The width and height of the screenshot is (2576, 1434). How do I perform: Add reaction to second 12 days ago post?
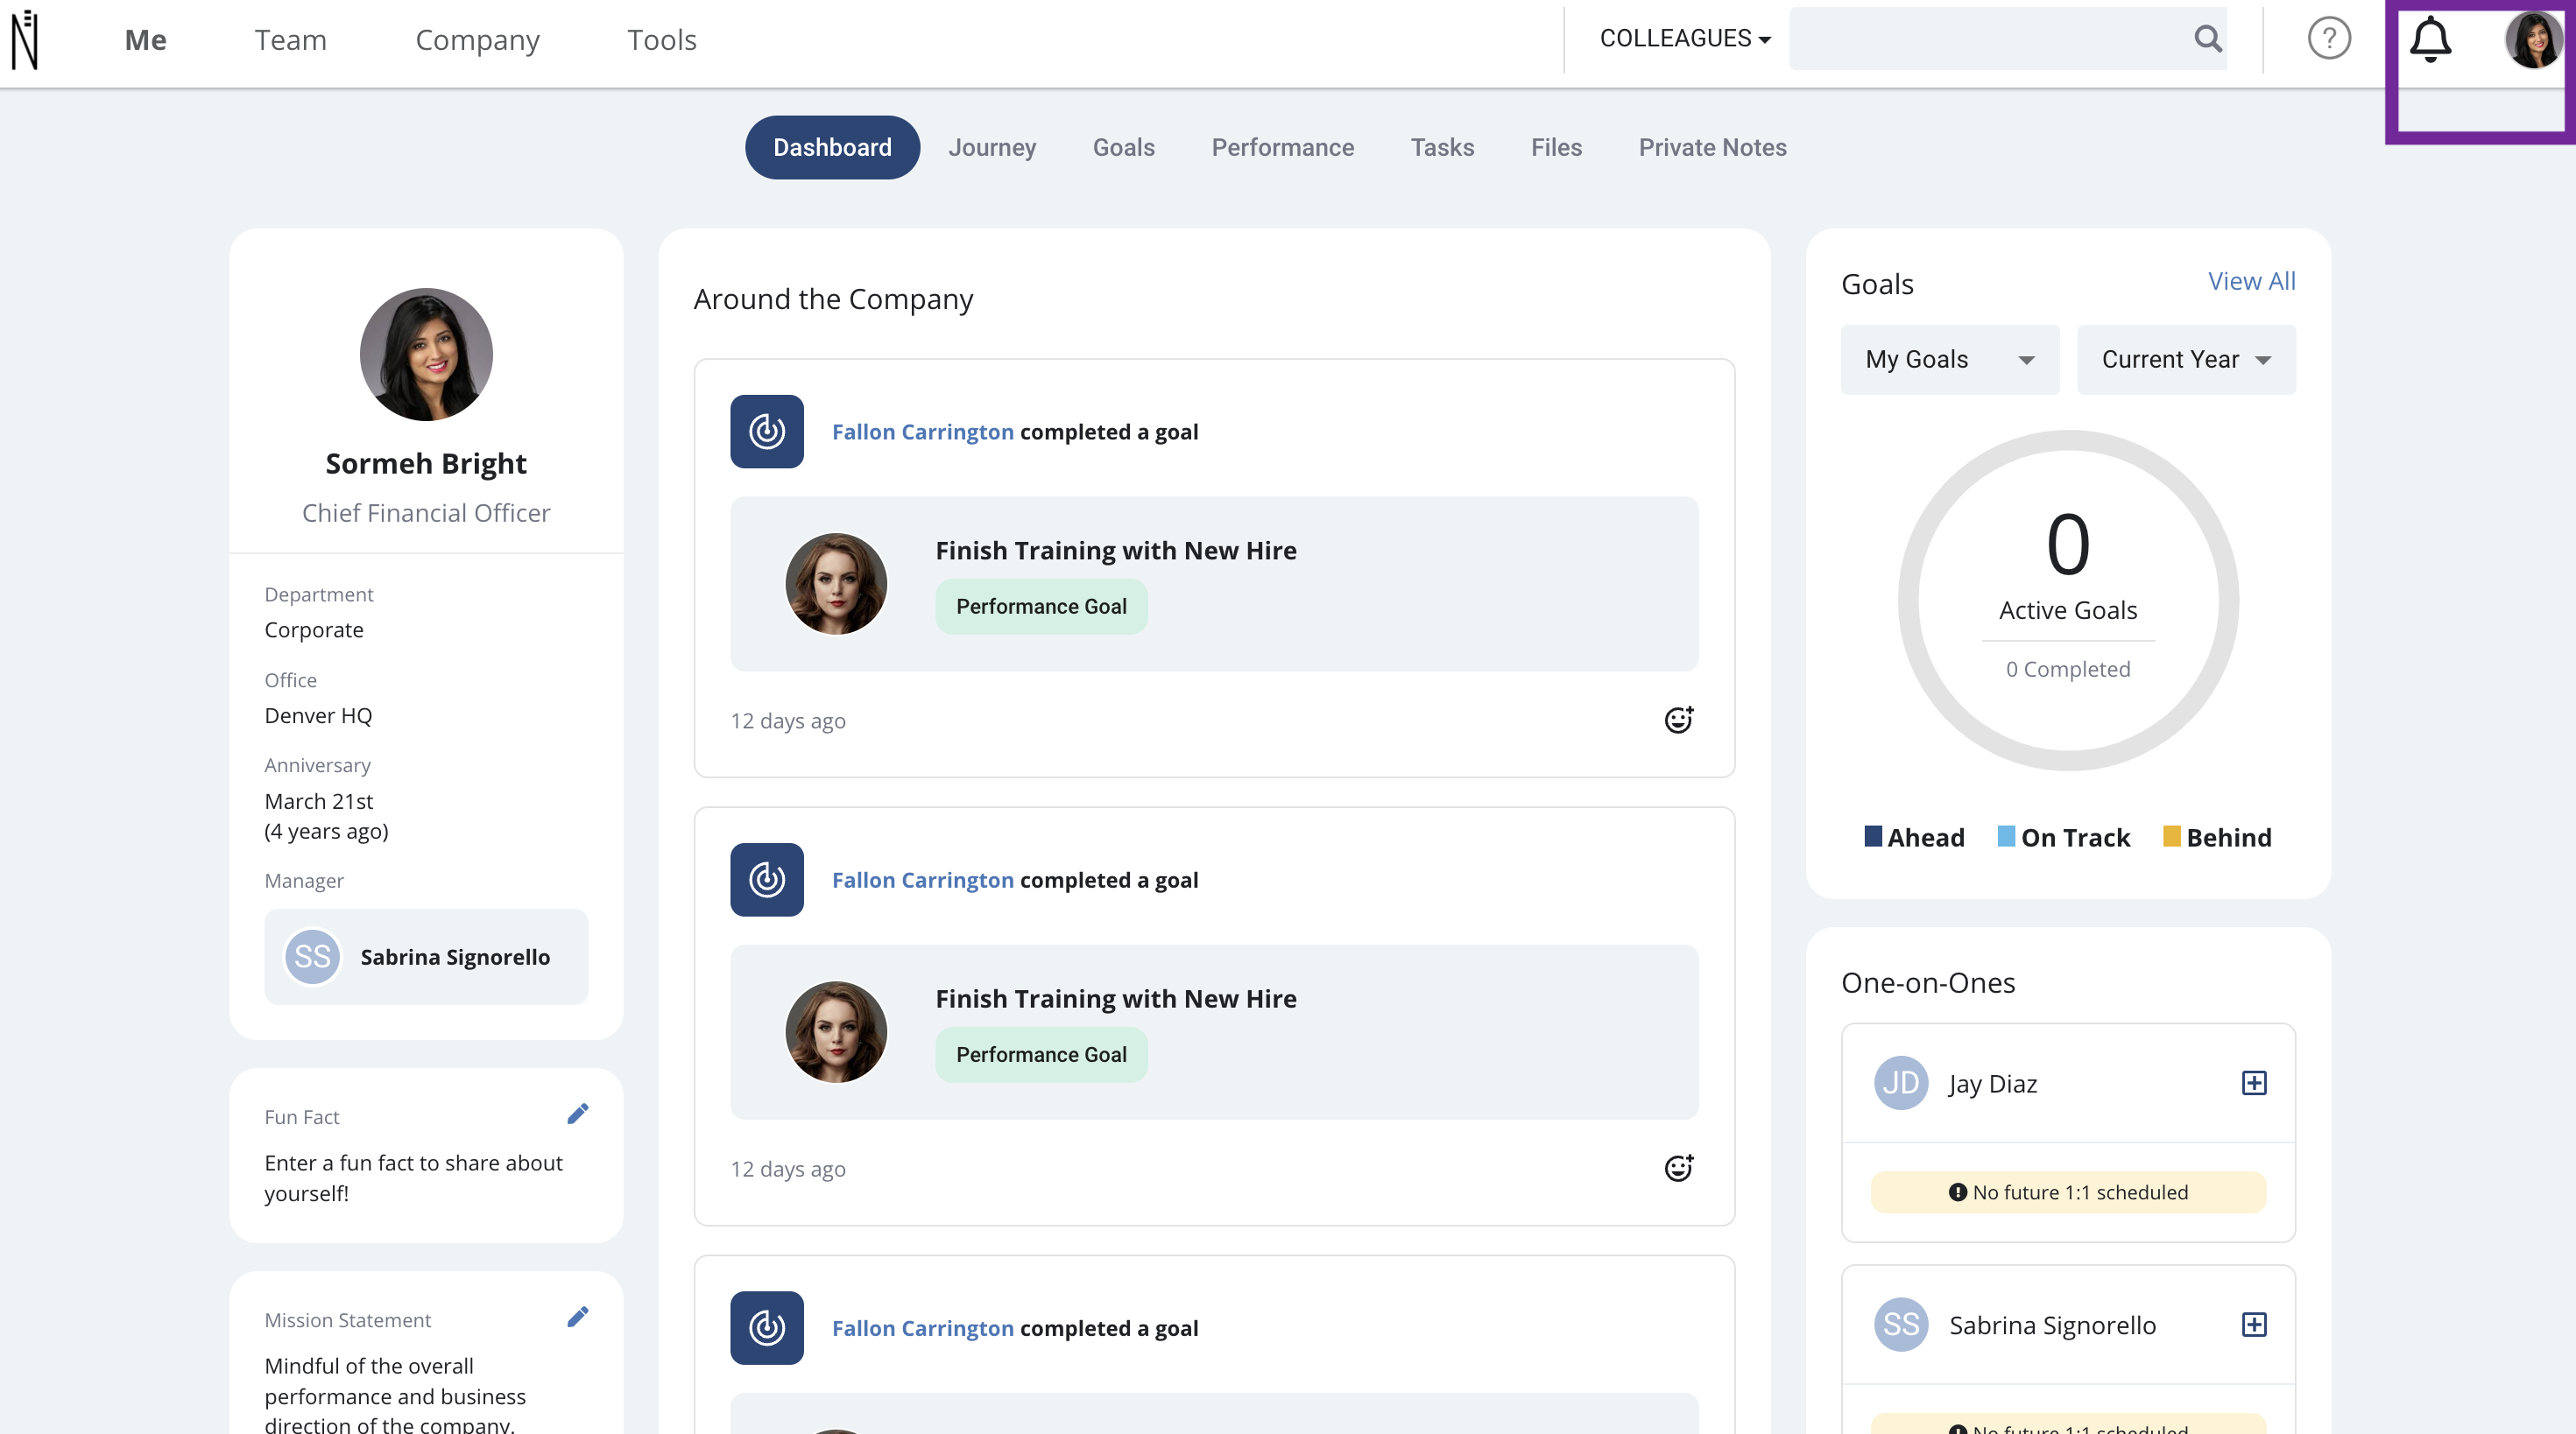(1679, 1167)
